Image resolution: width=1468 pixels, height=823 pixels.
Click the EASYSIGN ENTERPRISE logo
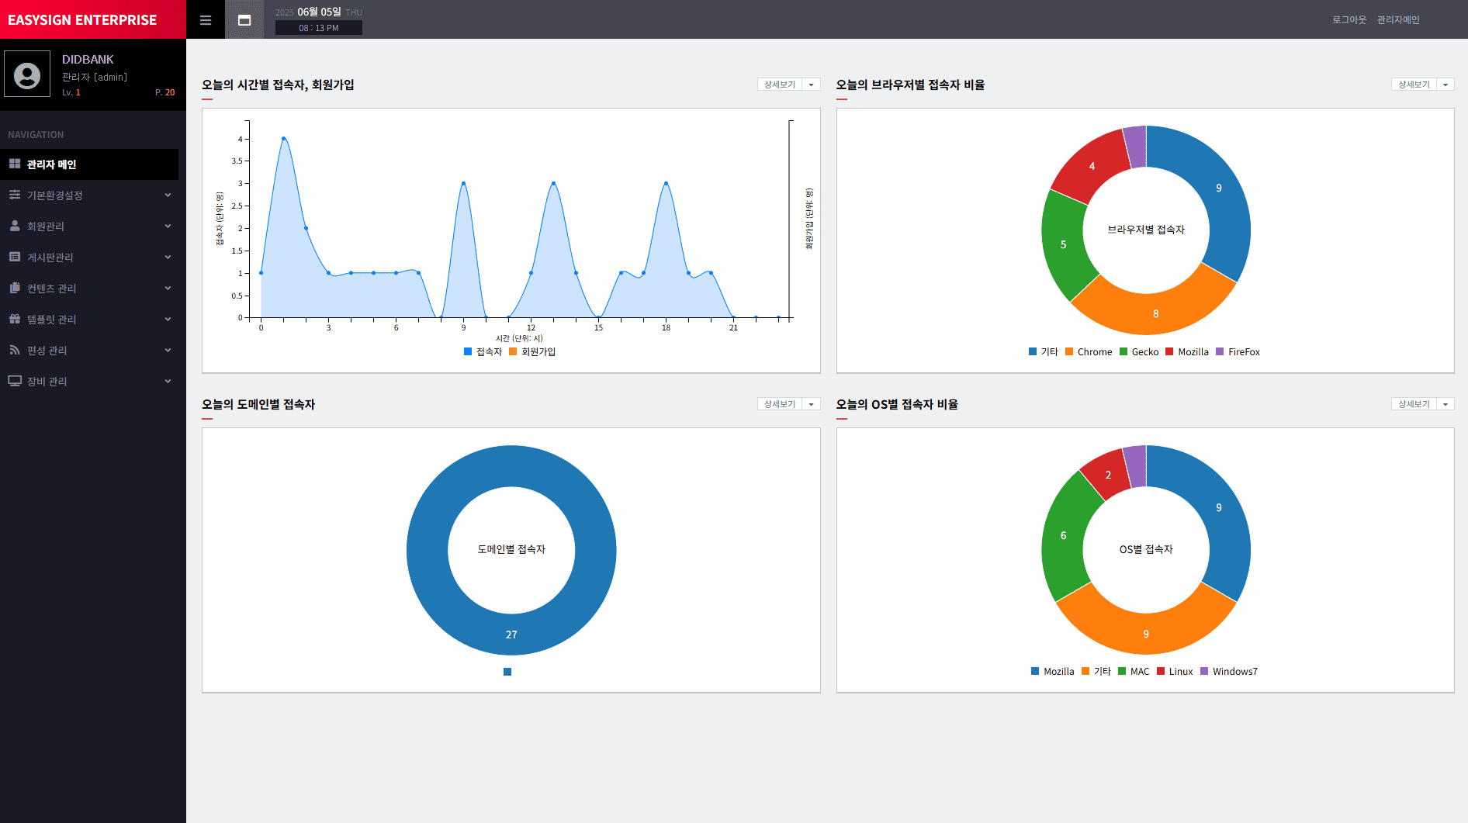(82, 20)
